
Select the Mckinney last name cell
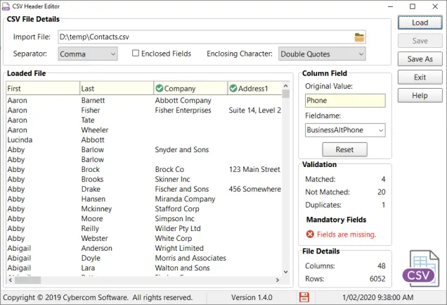96,208
